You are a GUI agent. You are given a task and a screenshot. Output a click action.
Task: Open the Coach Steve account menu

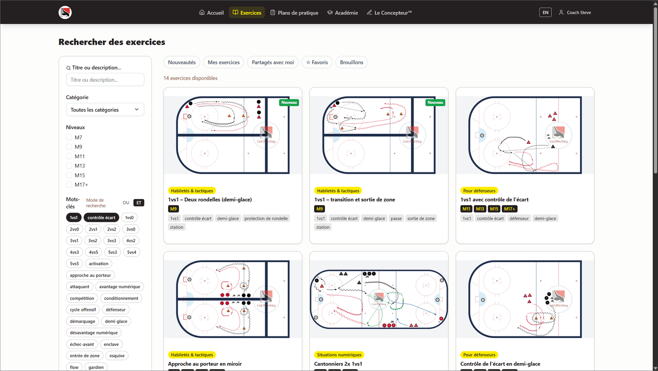(x=575, y=12)
